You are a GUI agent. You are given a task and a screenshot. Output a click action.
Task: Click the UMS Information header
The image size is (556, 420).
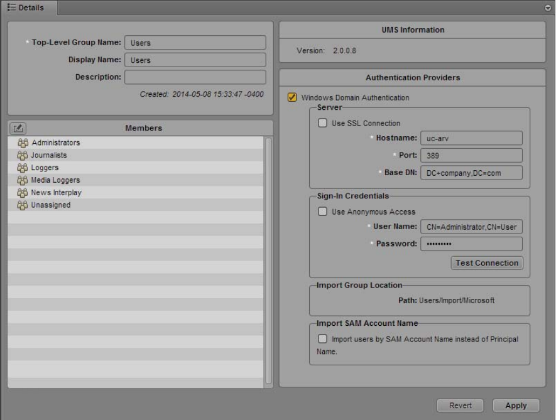[x=413, y=30]
